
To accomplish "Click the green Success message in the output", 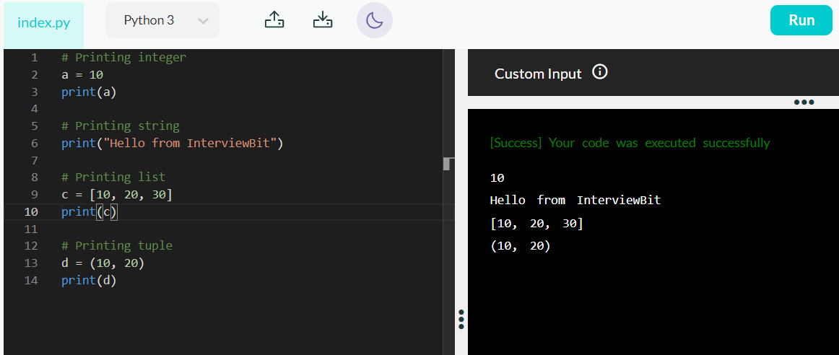I will point(630,143).
